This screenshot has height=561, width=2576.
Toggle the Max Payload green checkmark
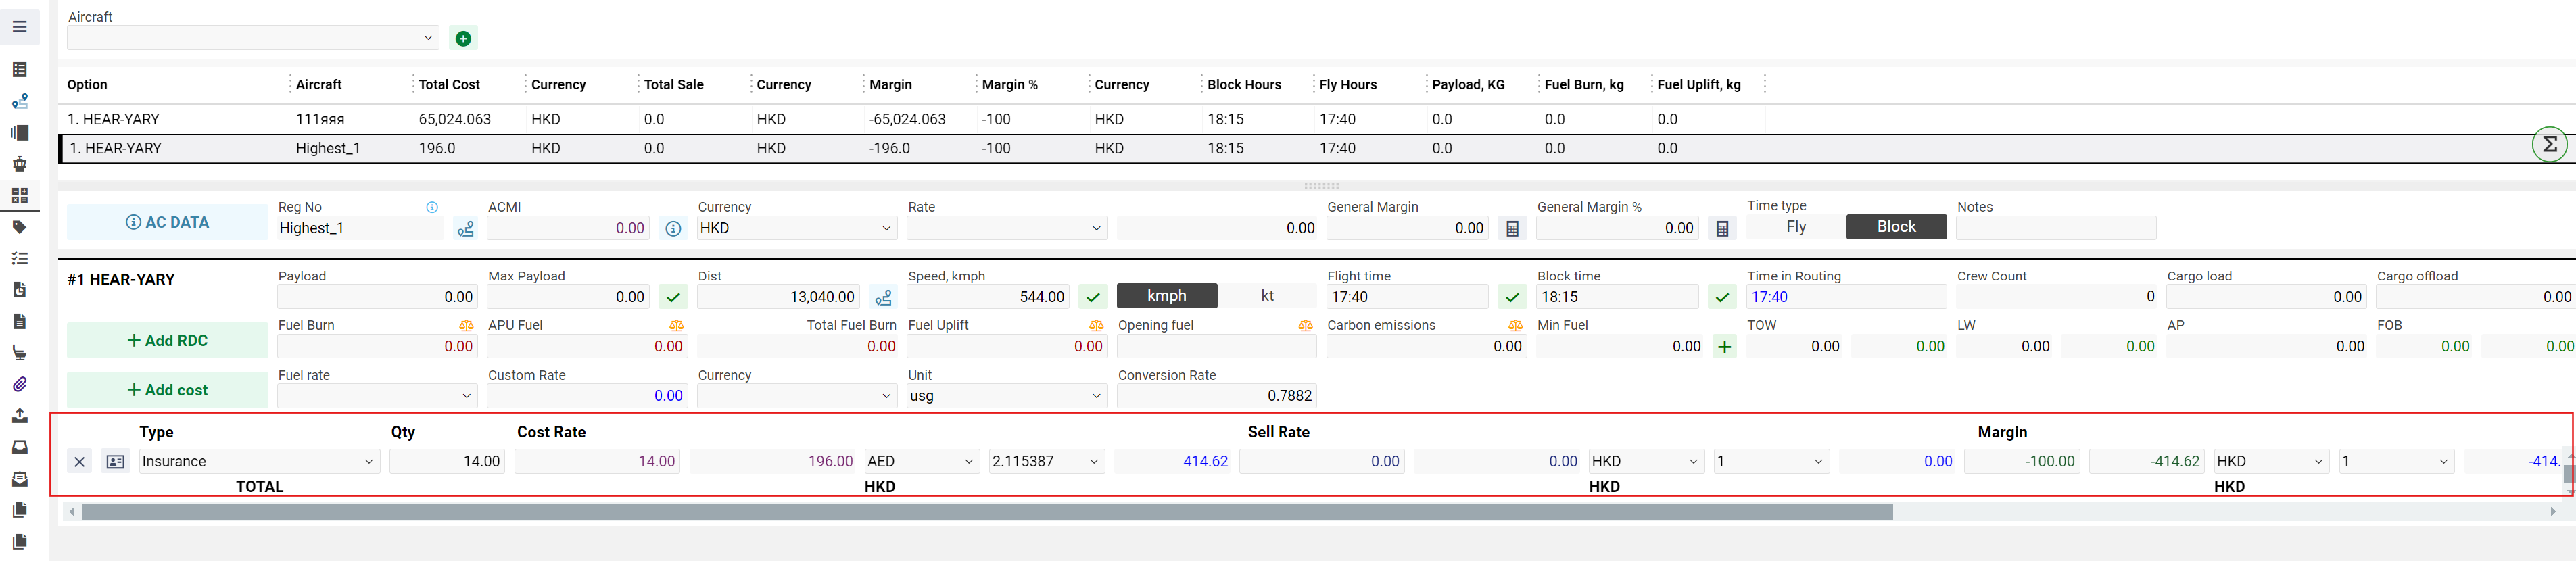pos(673,298)
